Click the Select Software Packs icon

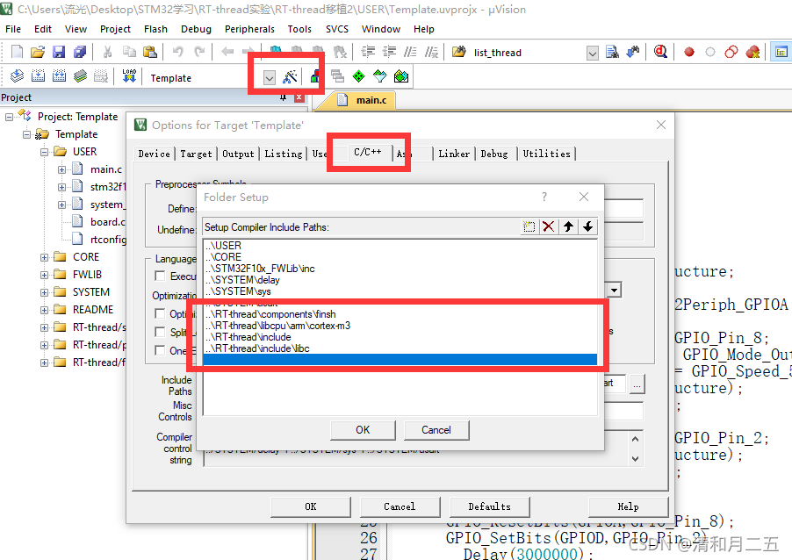(x=380, y=76)
